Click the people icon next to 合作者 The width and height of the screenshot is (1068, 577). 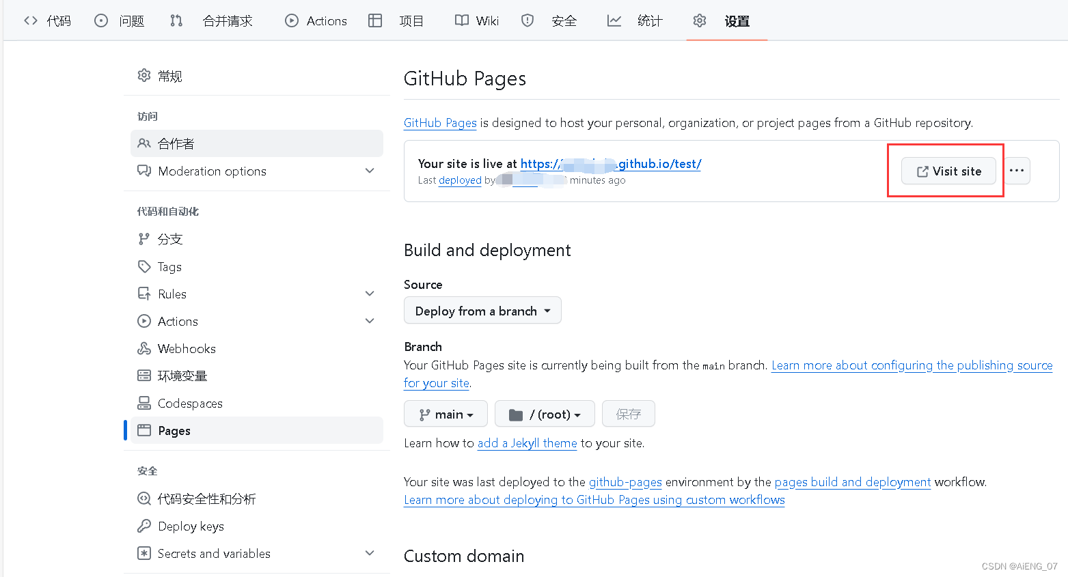(x=144, y=143)
